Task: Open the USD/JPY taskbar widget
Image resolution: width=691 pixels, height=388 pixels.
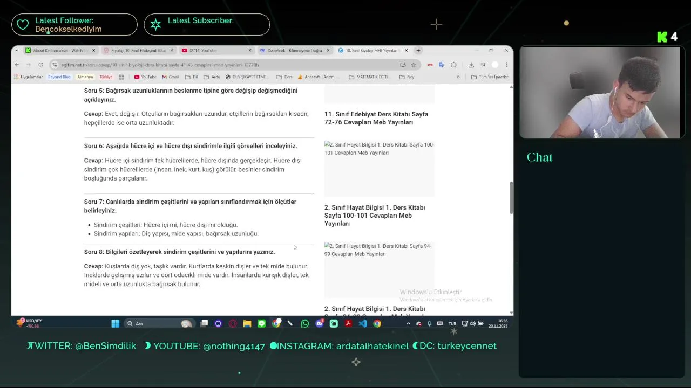Action: [29, 323]
